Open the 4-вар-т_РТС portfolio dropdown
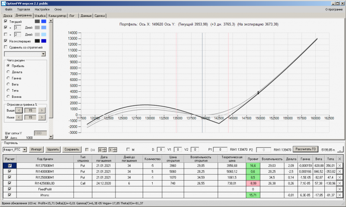 click(25, 149)
